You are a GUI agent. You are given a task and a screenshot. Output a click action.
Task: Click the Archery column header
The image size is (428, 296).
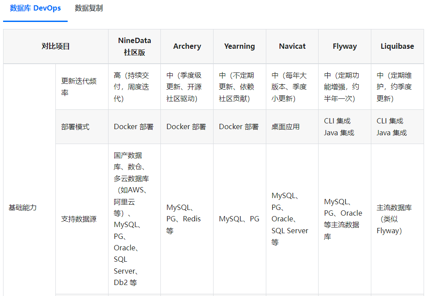pos(187,47)
